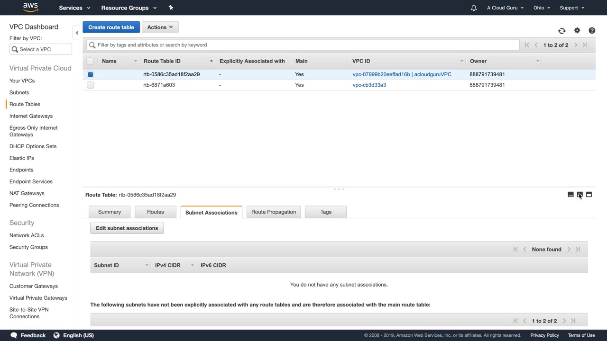Open the notifications bell
The image size is (607, 341).
click(473, 8)
